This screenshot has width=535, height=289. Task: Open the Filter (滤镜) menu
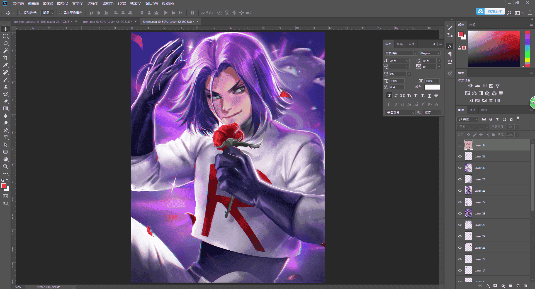point(108,3)
